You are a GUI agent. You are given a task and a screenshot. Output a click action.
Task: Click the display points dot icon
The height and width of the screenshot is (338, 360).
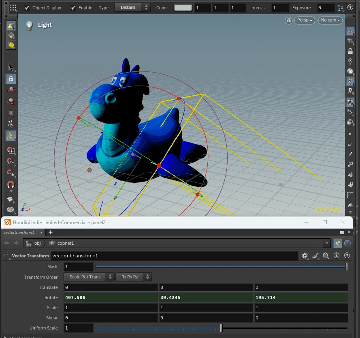click(350, 134)
